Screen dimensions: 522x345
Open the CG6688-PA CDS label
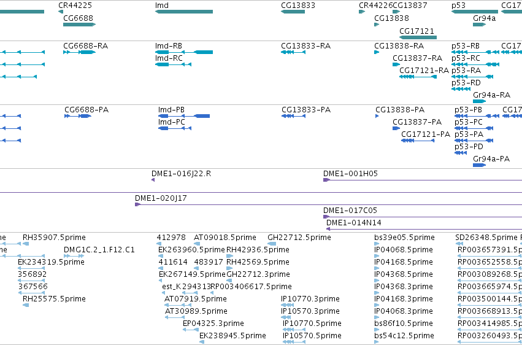(86, 110)
